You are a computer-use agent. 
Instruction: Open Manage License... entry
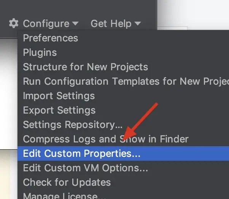64,196
